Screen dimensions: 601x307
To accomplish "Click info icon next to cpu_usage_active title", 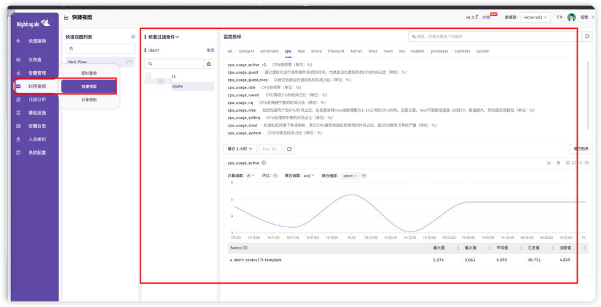I will tap(264, 163).
